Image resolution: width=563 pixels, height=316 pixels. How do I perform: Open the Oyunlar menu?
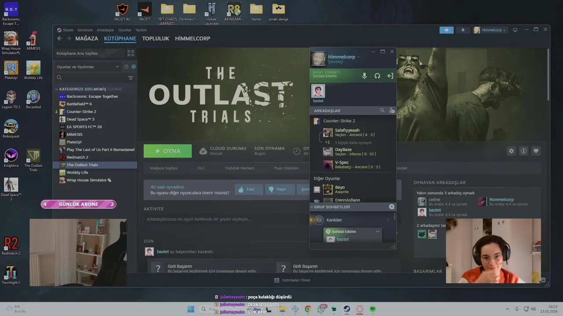point(125,30)
